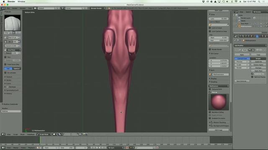Click the play animation button
Screen dimensions: 268x150
point(100,148)
